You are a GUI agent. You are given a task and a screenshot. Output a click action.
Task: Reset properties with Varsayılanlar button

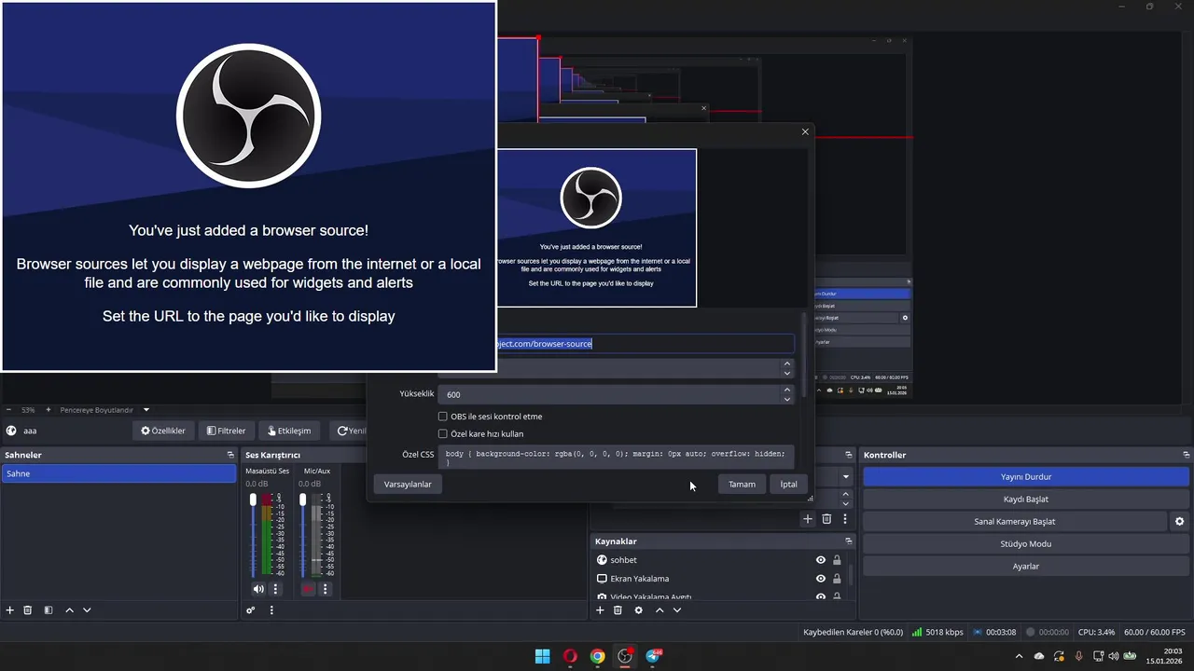(x=408, y=485)
